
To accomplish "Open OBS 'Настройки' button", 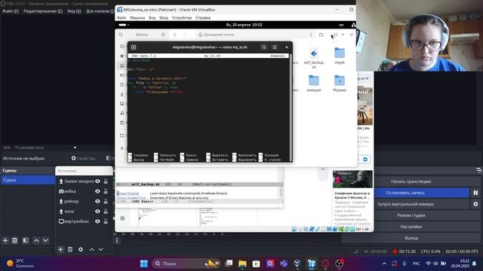I will (x=411, y=227).
